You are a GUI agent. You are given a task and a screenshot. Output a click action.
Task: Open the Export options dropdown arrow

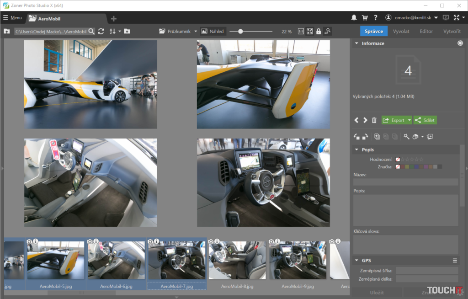[409, 120]
